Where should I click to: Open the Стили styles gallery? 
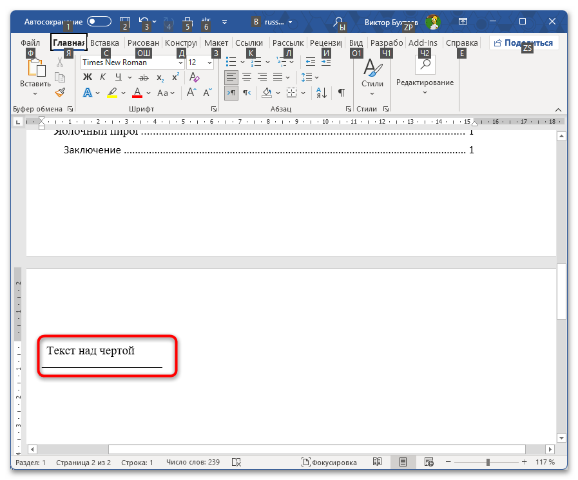(372, 77)
